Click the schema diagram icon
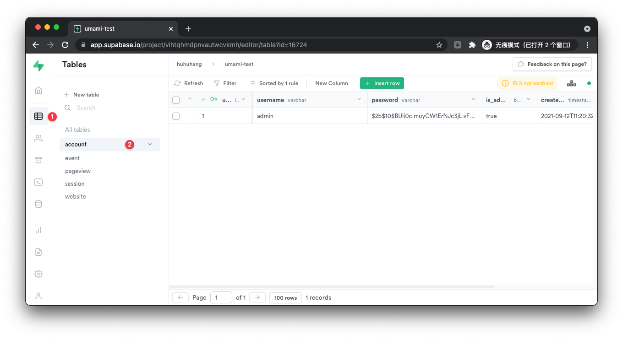The image size is (623, 339). click(571, 83)
